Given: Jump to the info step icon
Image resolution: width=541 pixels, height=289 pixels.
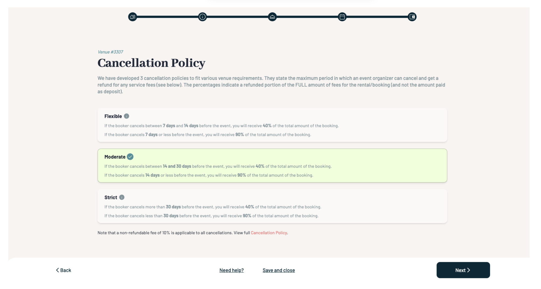Looking at the screenshot, I should [x=202, y=17].
